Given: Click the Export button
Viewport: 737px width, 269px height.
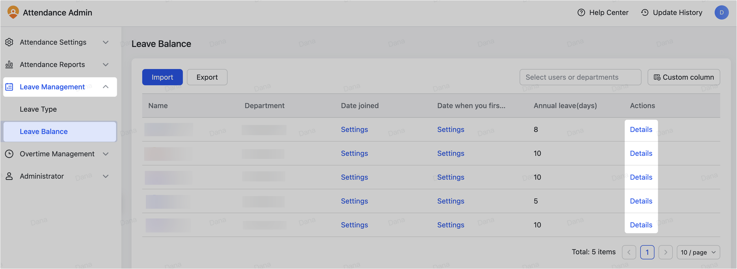Looking at the screenshot, I should pyautogui.click(x=207, y=77).
